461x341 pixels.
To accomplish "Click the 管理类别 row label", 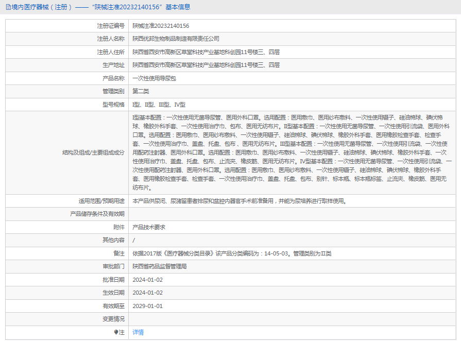I will [113, 91].
